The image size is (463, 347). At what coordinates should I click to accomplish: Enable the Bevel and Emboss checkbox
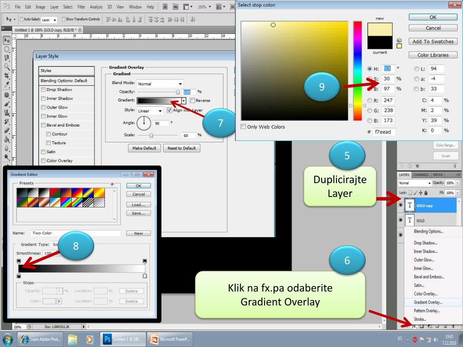[x=43, y=125]
